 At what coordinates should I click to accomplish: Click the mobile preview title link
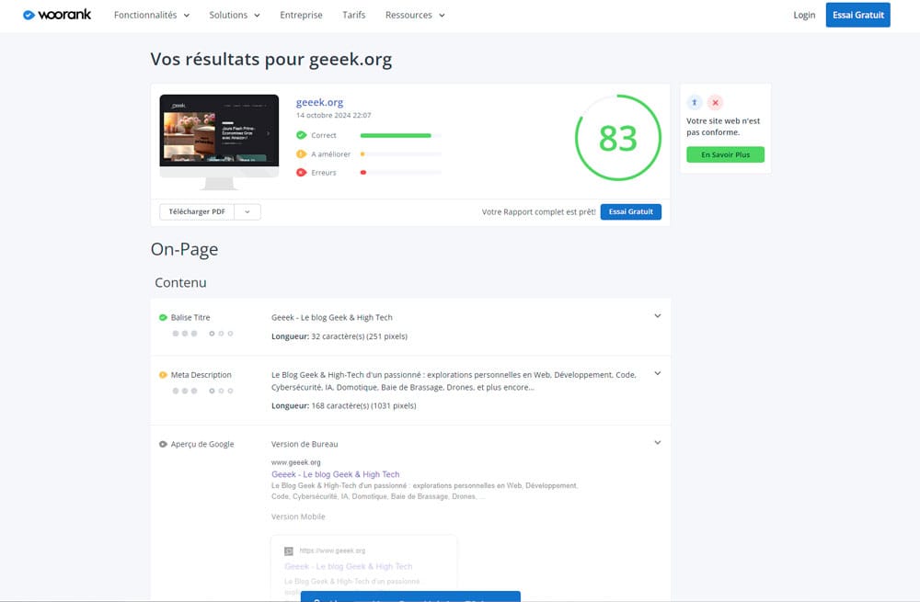tap(349, 566)
